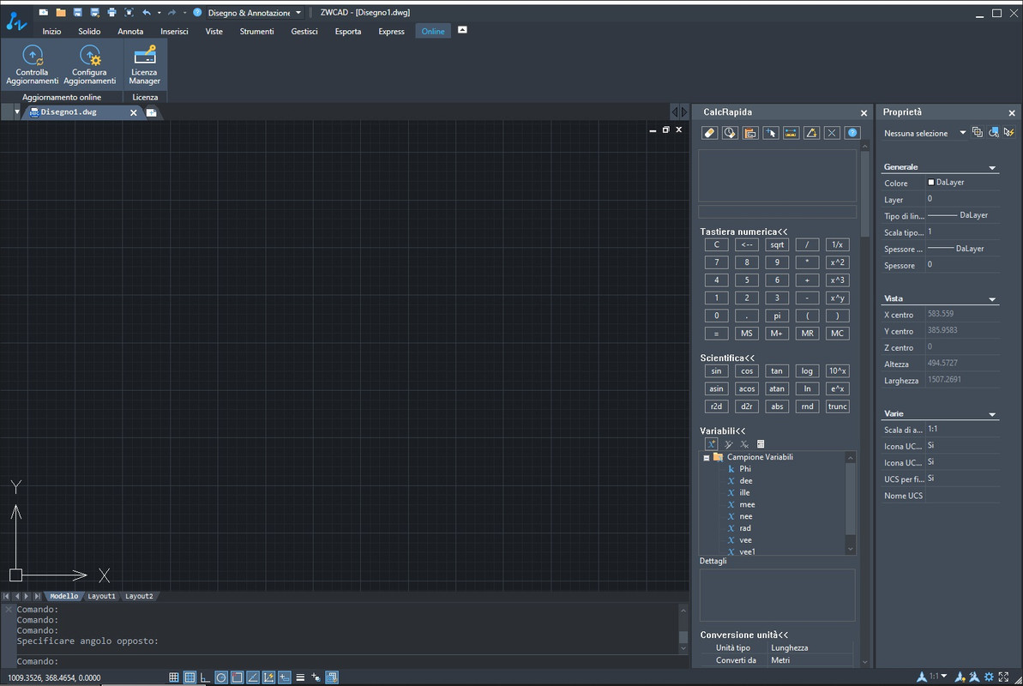
Task: Select the Phi variable in the tree
Action: tap(745, 469)
